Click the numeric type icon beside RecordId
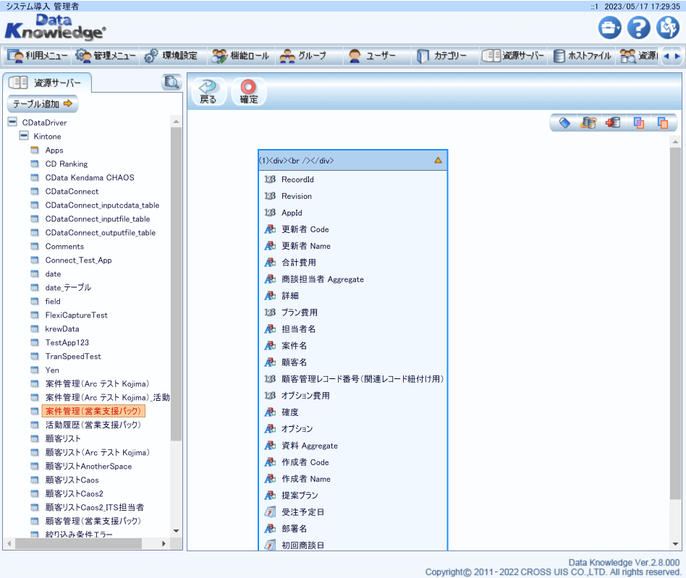 270,179
